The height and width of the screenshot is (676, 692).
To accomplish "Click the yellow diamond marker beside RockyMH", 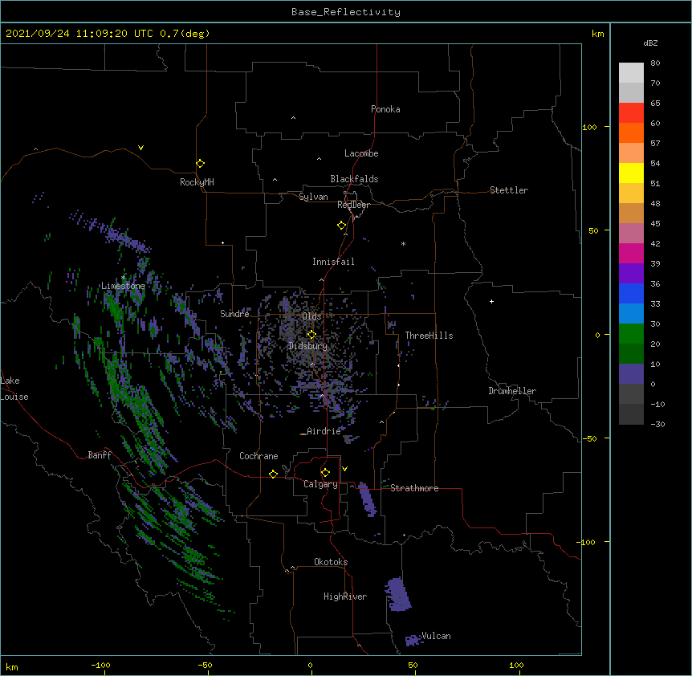I will point(200,164).
